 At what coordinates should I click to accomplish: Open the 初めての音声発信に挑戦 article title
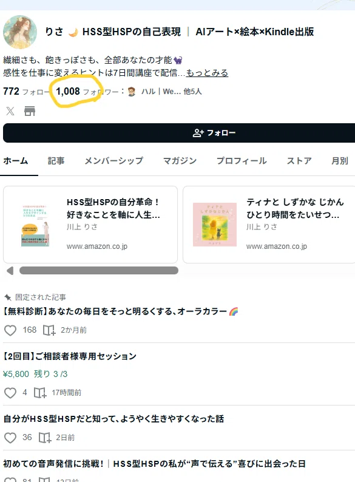pyautogui.click(x=154, y=464)
